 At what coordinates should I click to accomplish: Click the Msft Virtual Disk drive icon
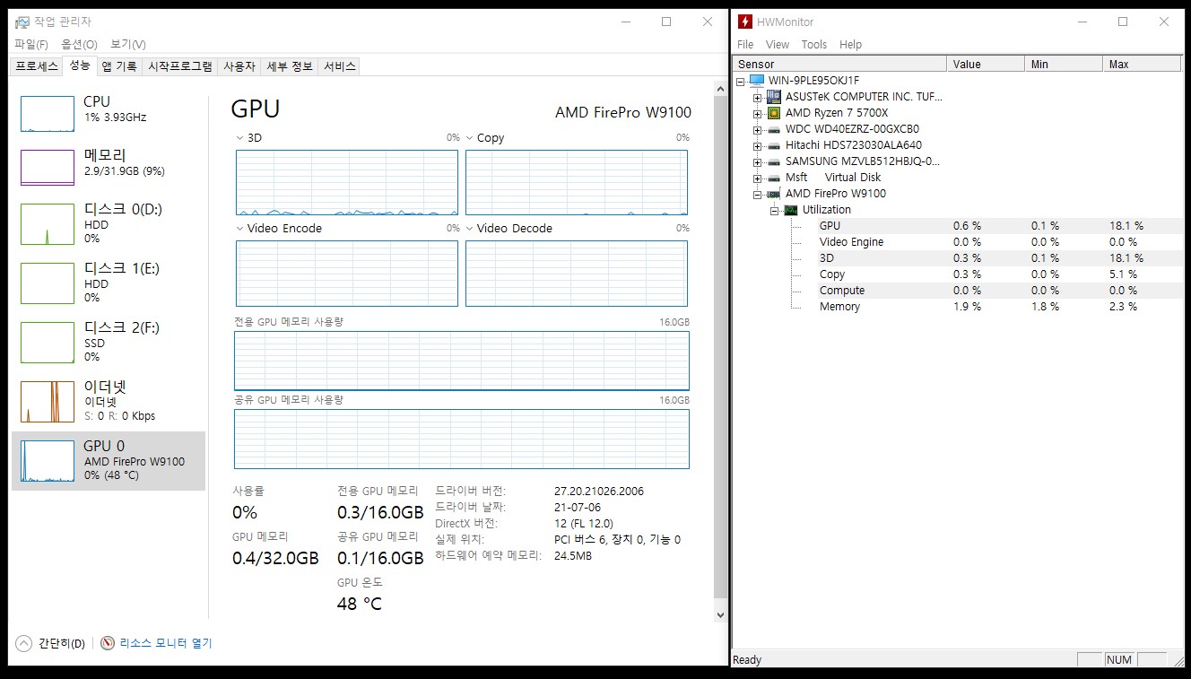pyautogui.click(x=774, y=178)
